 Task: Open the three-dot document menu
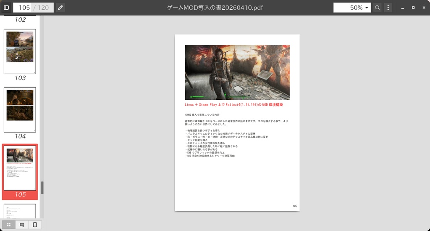point(388,8)
